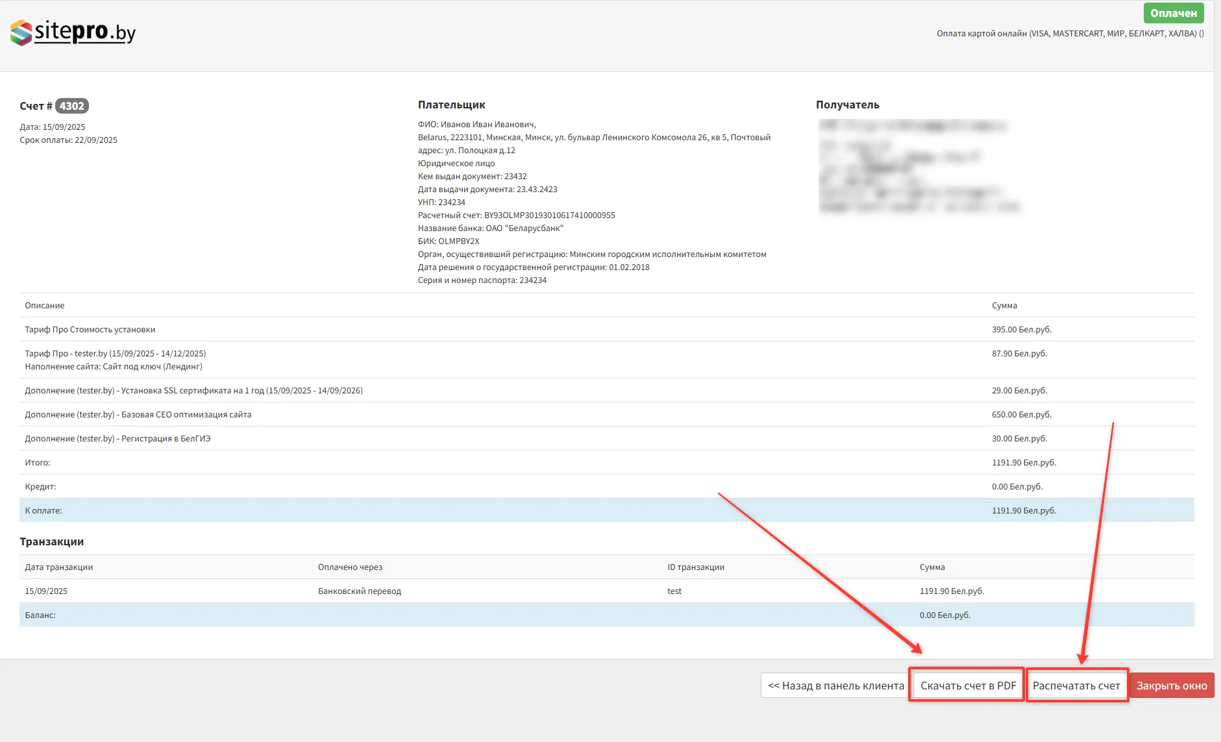This screenshot has height=742, width=1221.
Task: Click the Банковский перевод transaction cell
Action: tap(360, 591)
